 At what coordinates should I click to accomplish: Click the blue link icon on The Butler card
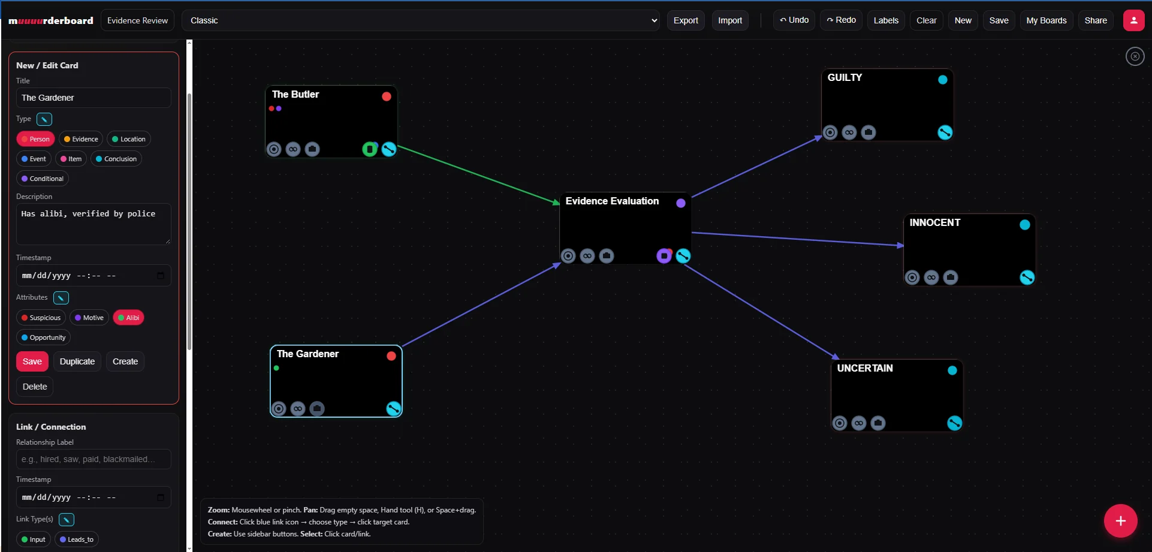(x=389, y=149)
